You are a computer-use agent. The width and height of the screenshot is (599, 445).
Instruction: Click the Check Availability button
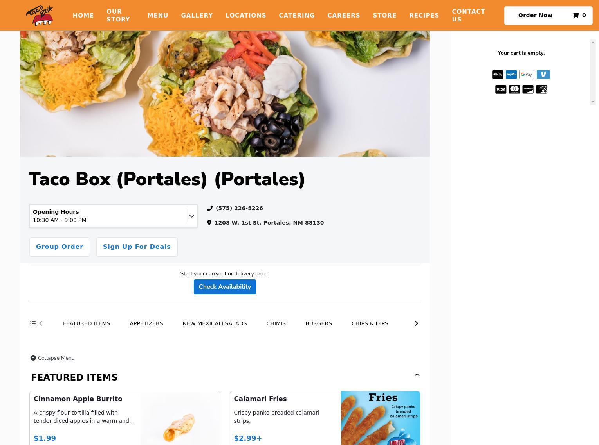click(225, 287)
